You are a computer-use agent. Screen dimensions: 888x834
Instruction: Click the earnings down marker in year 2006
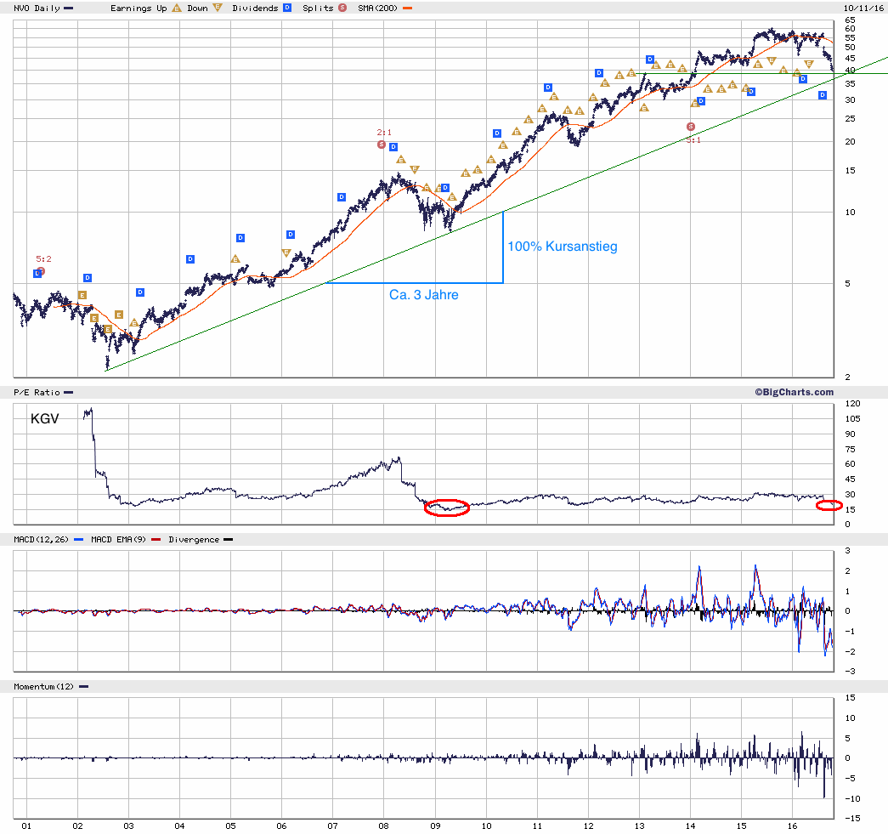click(286, 252)
